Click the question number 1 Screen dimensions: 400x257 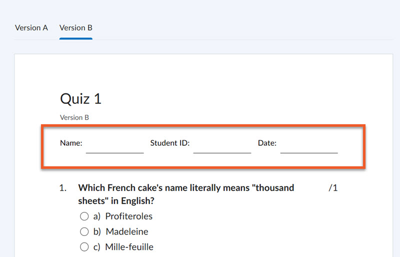pyautogui.click(x=63, y=188)
